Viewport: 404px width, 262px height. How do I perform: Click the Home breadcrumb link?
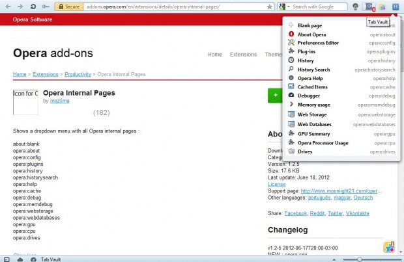pyautogui.click(x=20, y=74)
